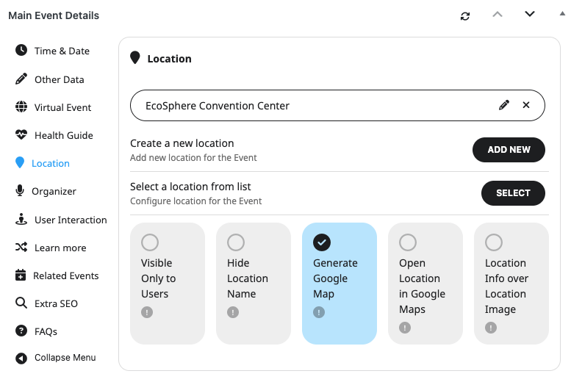571x382 pixels.
Task: Click the refresh icon in the header
Action: (x=465, y=15)
